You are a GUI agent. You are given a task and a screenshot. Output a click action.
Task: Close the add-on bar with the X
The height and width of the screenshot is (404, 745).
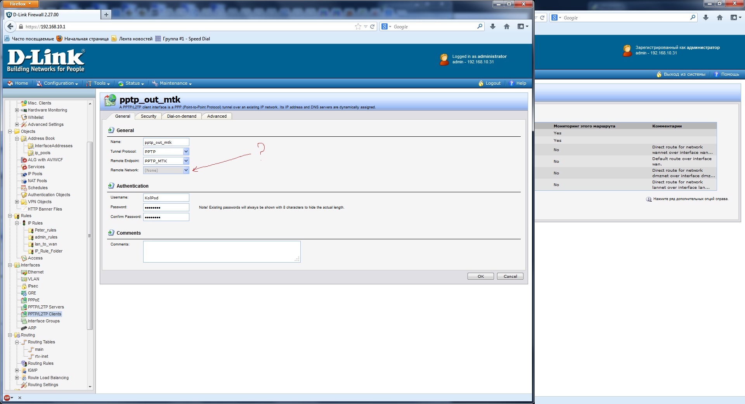click(20, 398)
